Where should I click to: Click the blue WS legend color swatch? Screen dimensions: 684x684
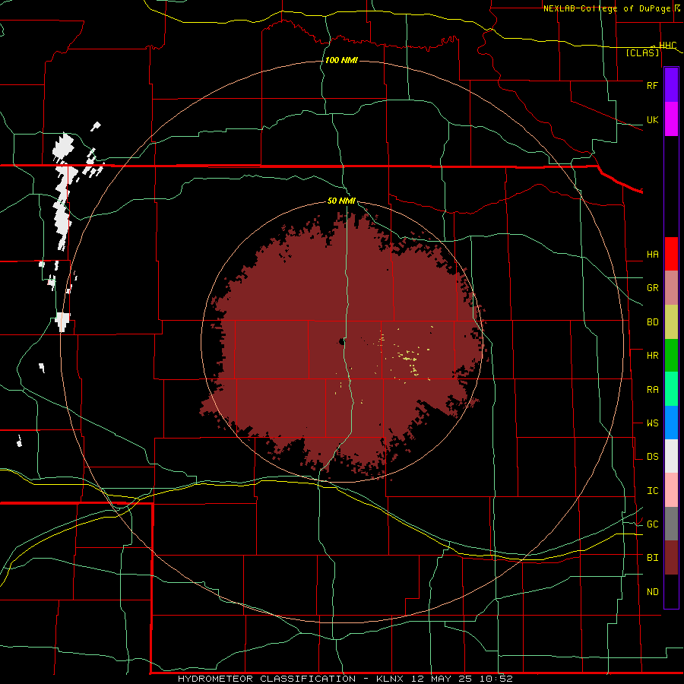click(x=671, y=423)
